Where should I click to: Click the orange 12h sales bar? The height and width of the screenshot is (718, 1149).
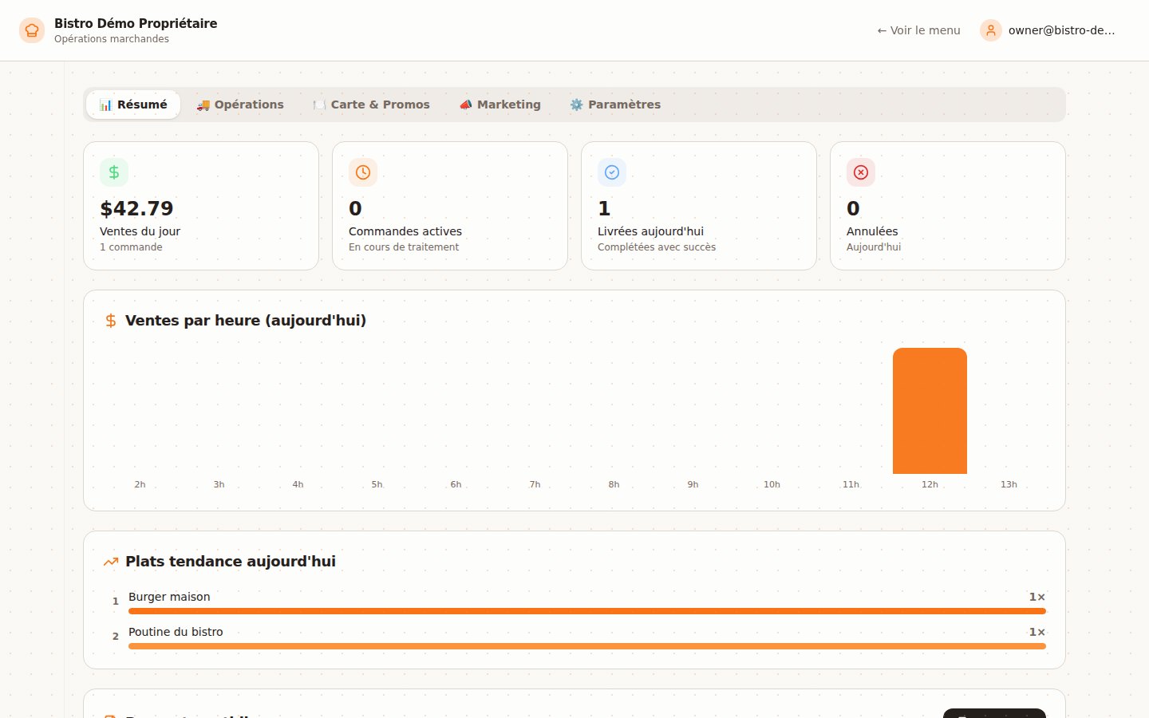(930, 411)
